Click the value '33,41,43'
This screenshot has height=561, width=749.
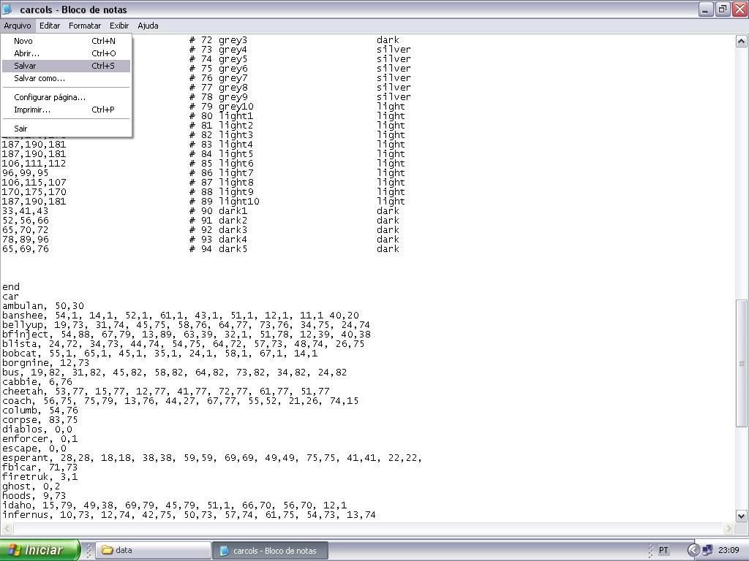tap(26, 211)
